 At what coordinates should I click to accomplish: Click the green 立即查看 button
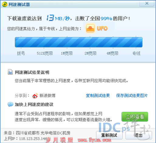pyautogui.click(x=135, y=117)
